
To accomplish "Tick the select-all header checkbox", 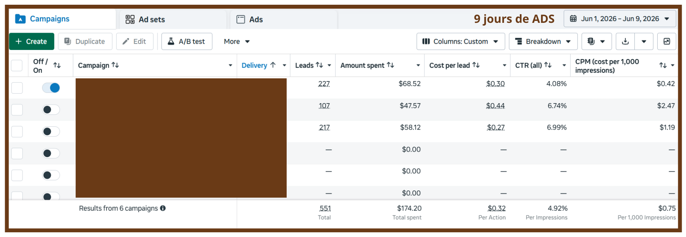I will [17, 65].
